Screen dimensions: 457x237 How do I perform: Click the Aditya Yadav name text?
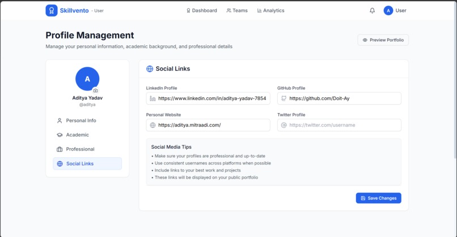tap(87, 98)
